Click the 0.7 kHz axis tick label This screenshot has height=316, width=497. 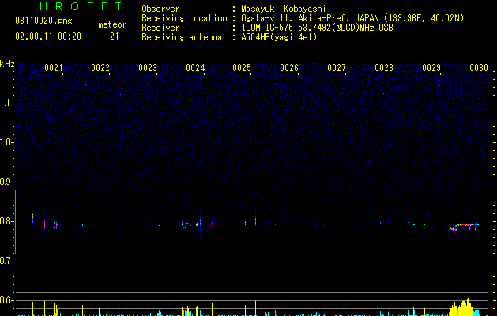(x=6, y=261)
